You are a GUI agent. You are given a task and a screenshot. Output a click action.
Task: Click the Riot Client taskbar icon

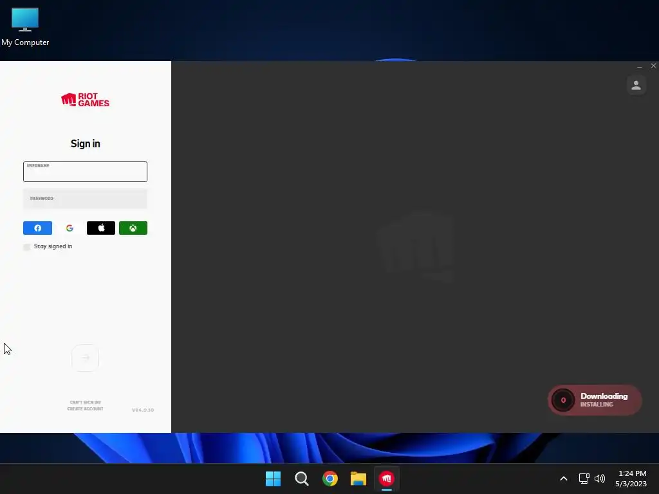pos(387,479)
